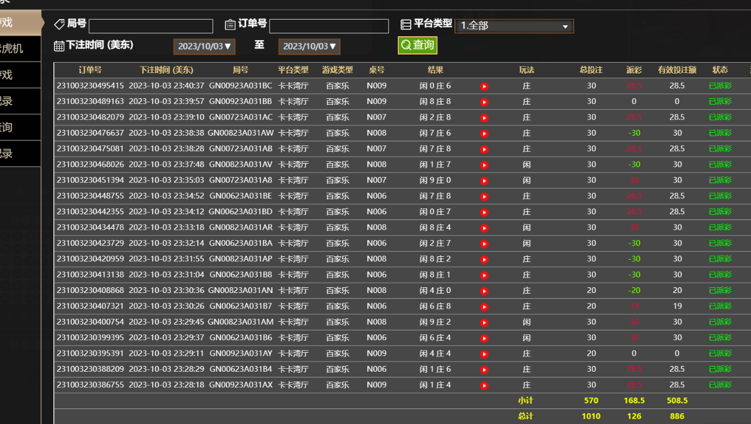Sort by 订单号 column header
This screenshot has width=751, height=424.
[90, 70]
